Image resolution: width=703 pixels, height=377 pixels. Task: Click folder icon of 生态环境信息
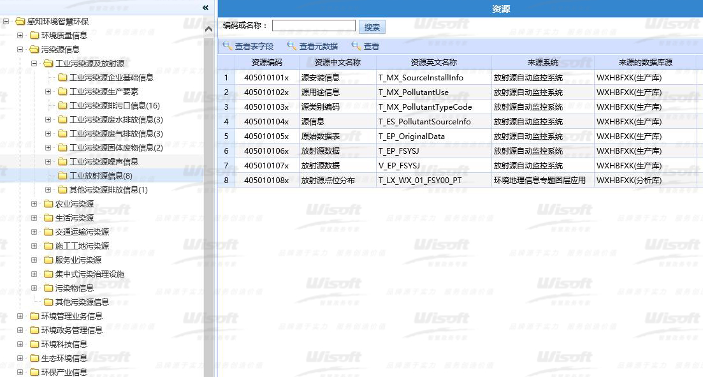(x=34, y=359)
